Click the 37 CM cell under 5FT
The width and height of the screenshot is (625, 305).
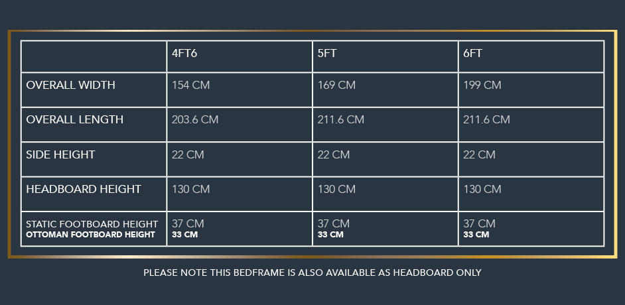(334, 223)
